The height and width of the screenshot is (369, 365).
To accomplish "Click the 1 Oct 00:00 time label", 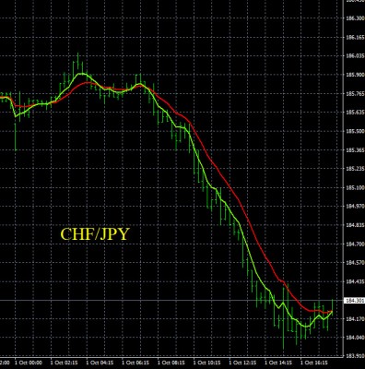I will [28, 363].
